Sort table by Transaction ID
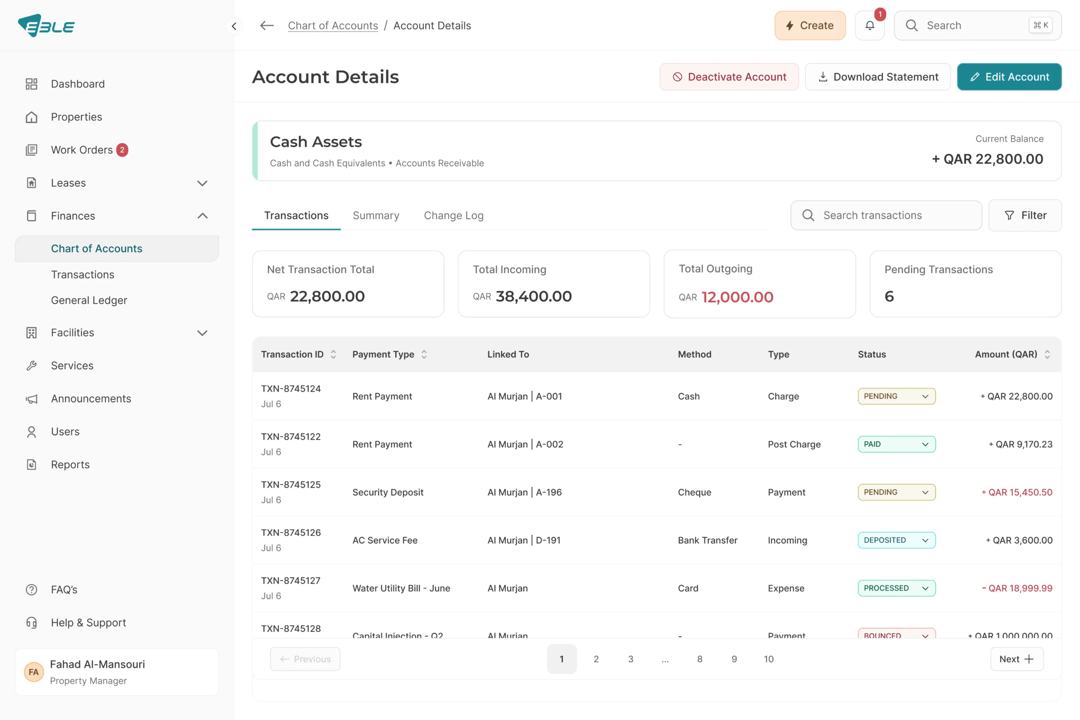 click(333, 354)
